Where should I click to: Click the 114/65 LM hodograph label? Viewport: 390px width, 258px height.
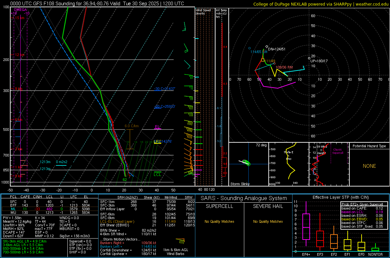(x=259, y=52)
